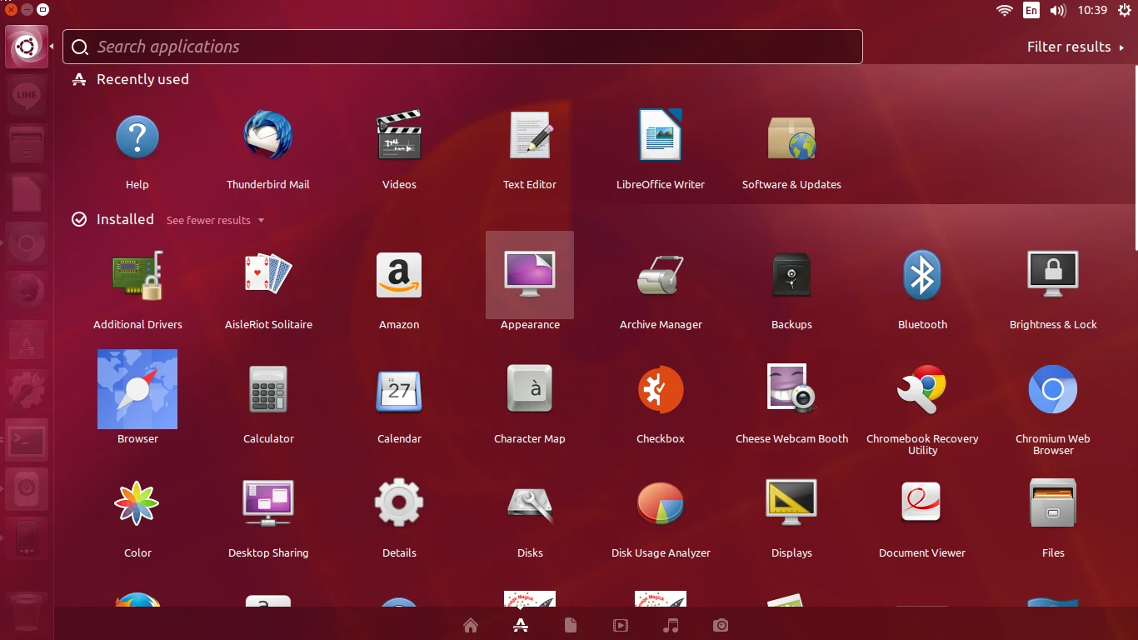Launch Text Editor
This screenshot has height=640, width=1138.
pos(530,137)
